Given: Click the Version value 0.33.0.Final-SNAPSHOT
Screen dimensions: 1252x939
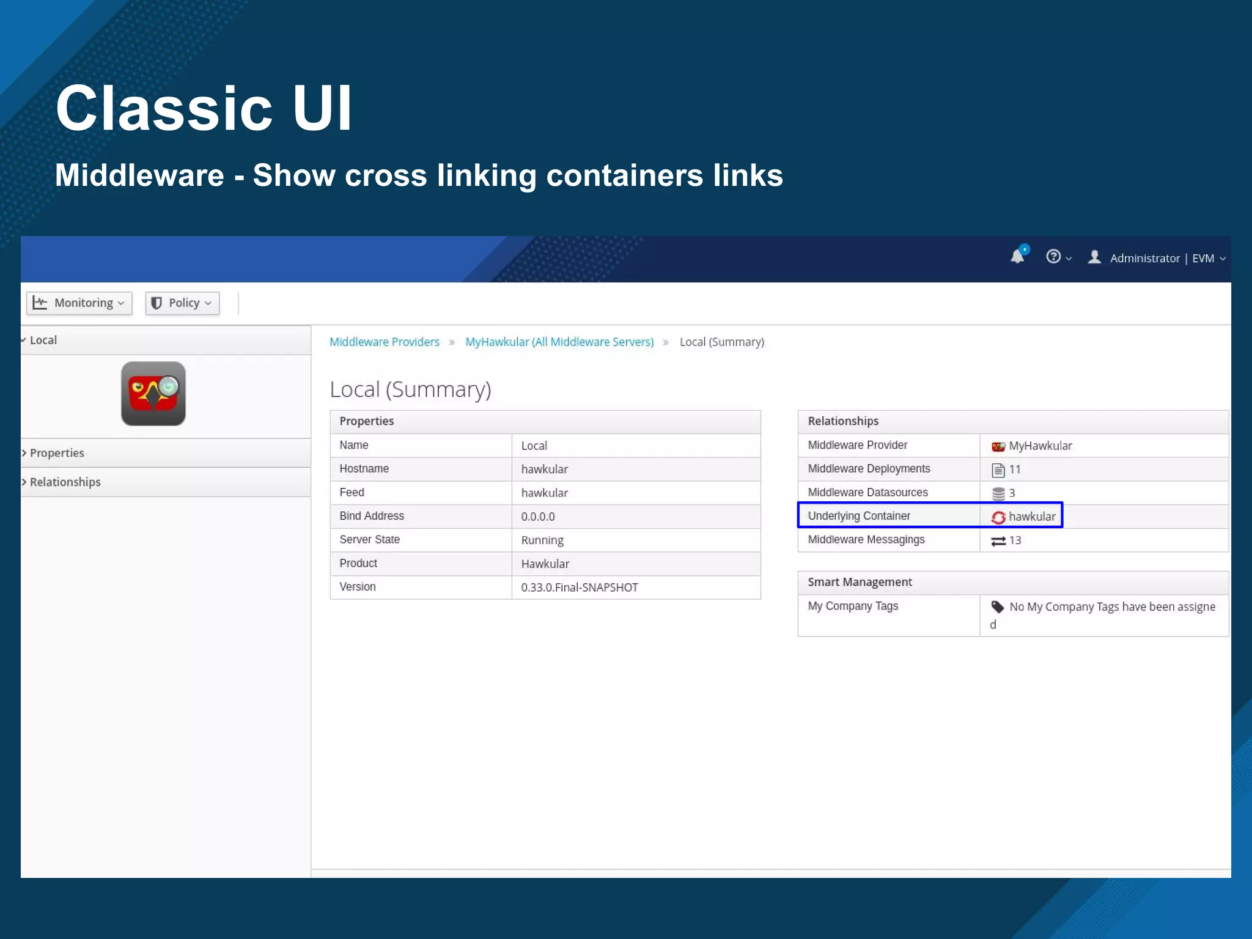Looking at the screenshot, I should [x=579, y=587].
